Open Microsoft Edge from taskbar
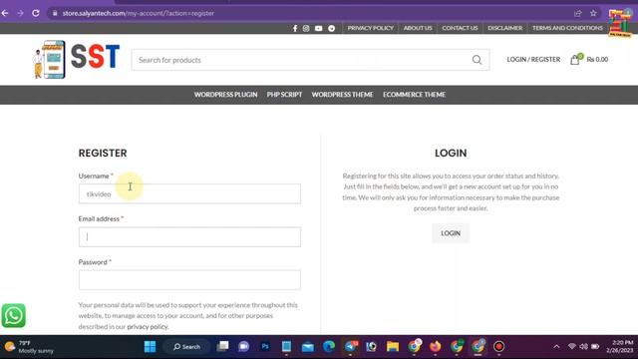The width and height of the screenshot is (638, 359). click(329, 346)
